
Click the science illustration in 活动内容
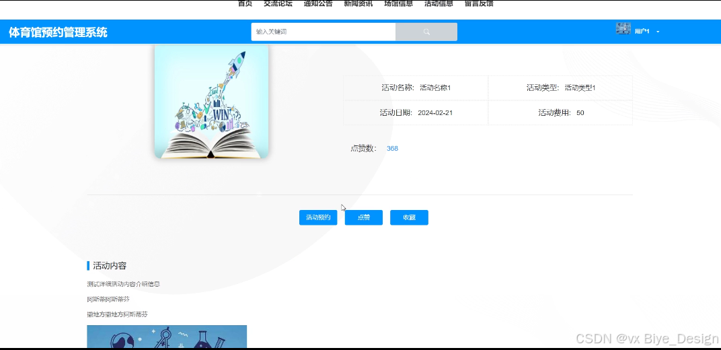coord(167,337)
